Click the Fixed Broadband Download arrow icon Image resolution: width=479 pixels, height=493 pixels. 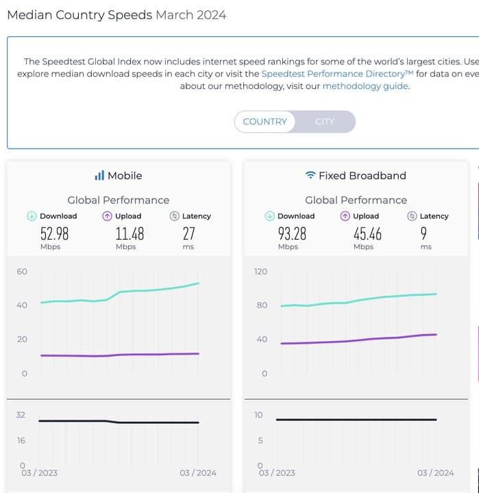click(269, 216)
